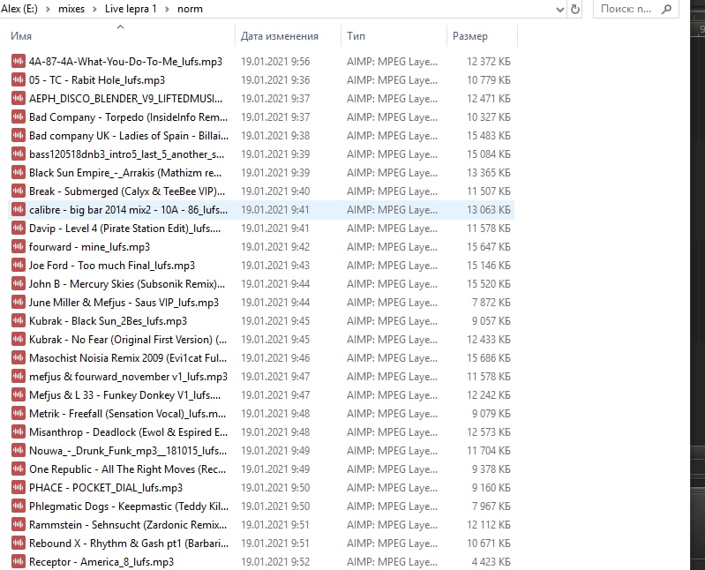Viewport: 705px width, 570px height.
Task: Click size '4 423 КБ' of Receptor file
Action: [x=491, y=562]
